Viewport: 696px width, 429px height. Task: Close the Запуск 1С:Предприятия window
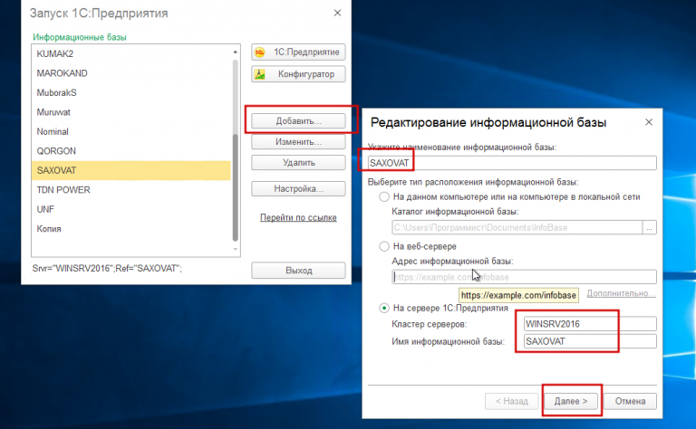click(x=337, y=13)
